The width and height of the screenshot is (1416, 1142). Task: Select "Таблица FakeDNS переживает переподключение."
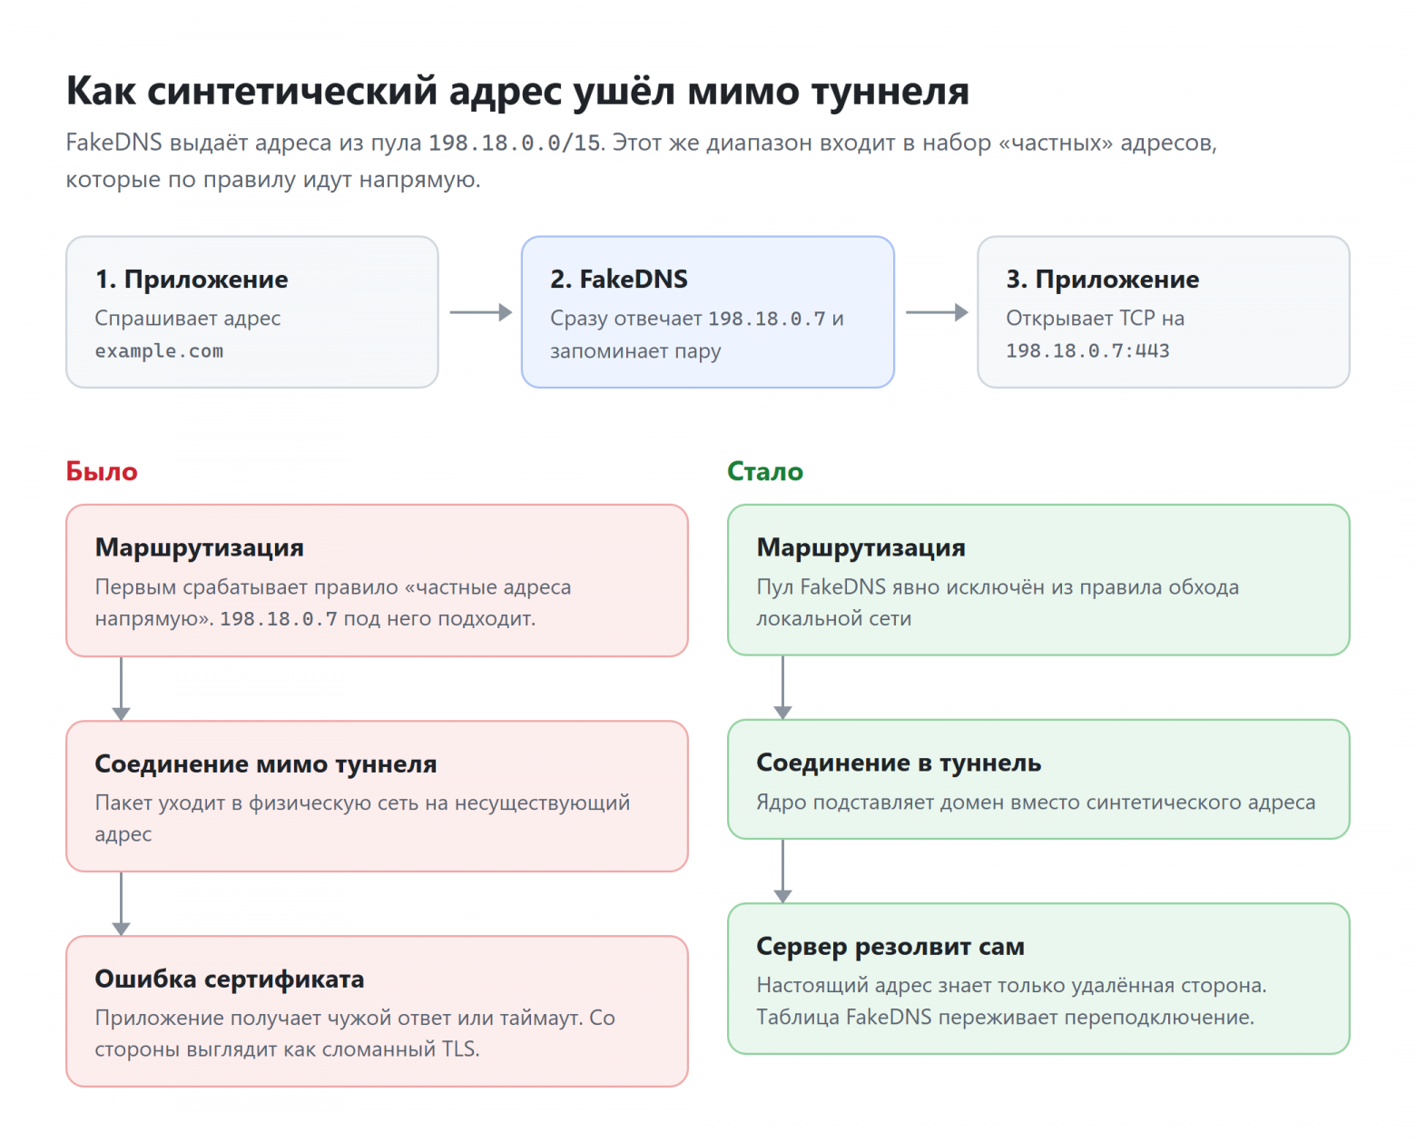[1006, 1018]
